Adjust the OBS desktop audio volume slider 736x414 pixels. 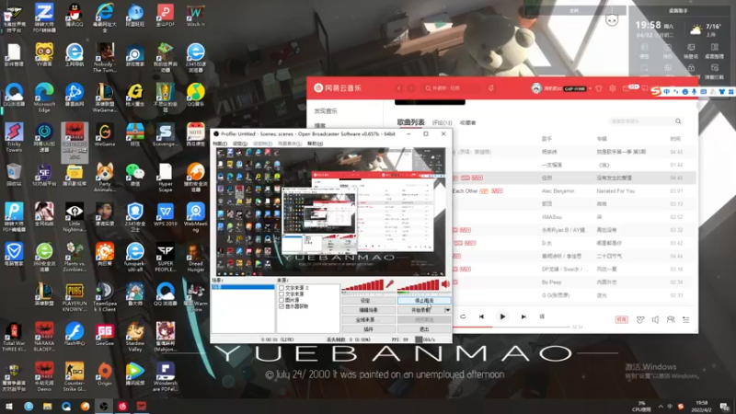point(419,285)
